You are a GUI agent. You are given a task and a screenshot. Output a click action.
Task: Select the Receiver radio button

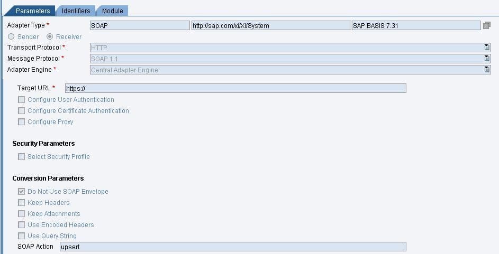[50, 36]
